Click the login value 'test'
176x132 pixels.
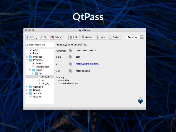tap(78, 57)
